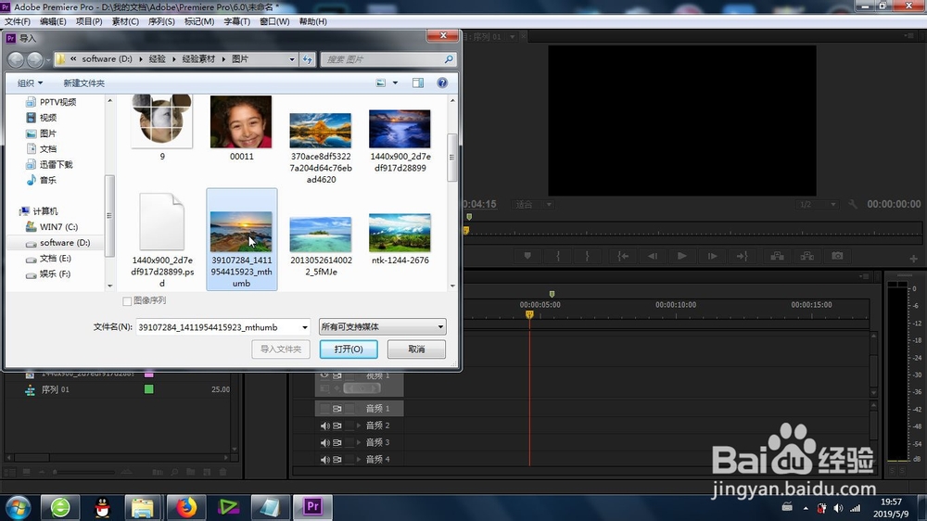The image size is (927, 521).
Task: Toggle sync lock on the 音频 1 track
Action: (337, 409)
